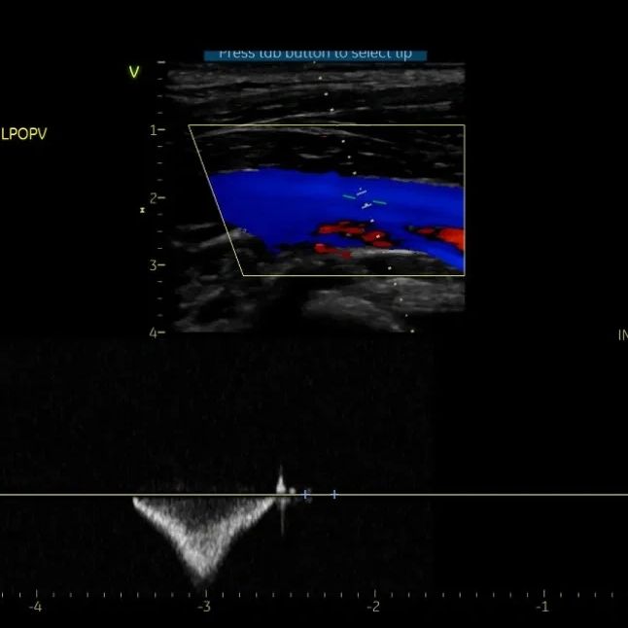Screen dimensions: 628x628
Task: Click the 1 cm depth scale marker
Action: tap(154, 129)
